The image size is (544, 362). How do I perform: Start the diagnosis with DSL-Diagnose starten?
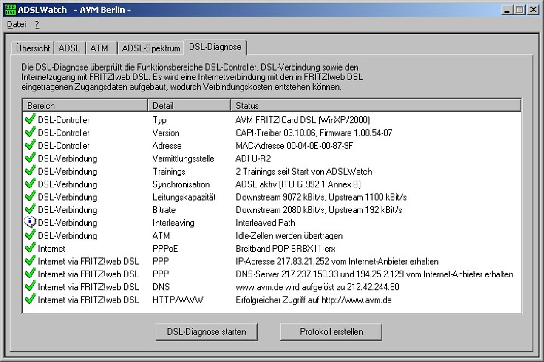coord(207,332)
